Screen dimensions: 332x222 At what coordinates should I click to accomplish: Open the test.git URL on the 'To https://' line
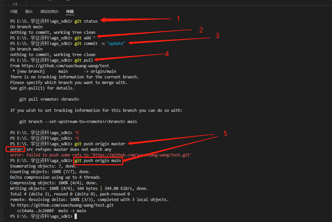click(x=65, y=205)
